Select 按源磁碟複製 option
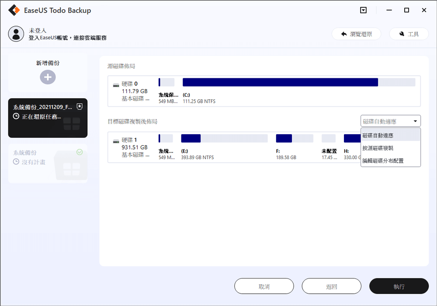Viewport: 437px width, 306px height. point(390,148)
